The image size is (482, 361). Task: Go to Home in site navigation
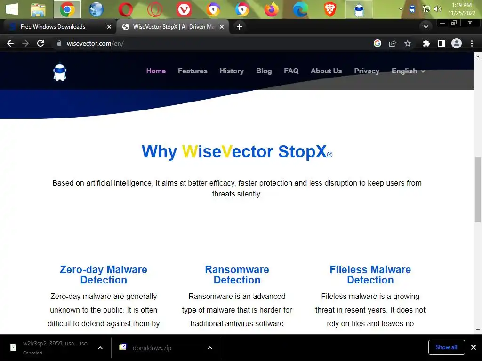coord(156,71)
